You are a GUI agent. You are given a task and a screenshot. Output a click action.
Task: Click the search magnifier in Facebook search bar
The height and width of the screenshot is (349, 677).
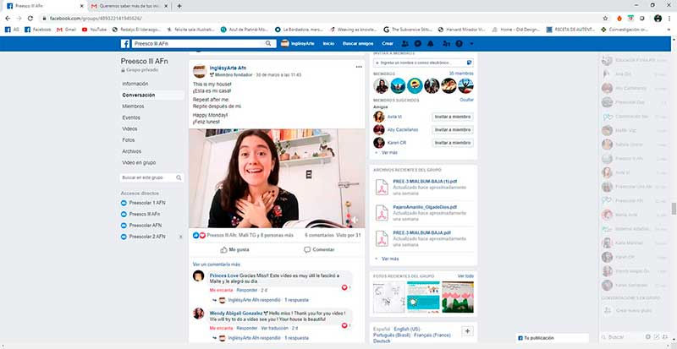pyautogui.click(x=268, y=44)
